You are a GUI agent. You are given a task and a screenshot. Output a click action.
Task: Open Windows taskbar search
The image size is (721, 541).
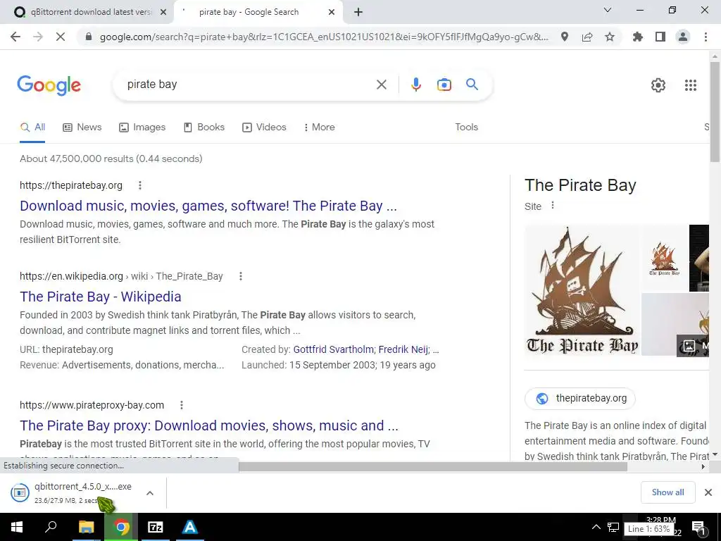51,527
